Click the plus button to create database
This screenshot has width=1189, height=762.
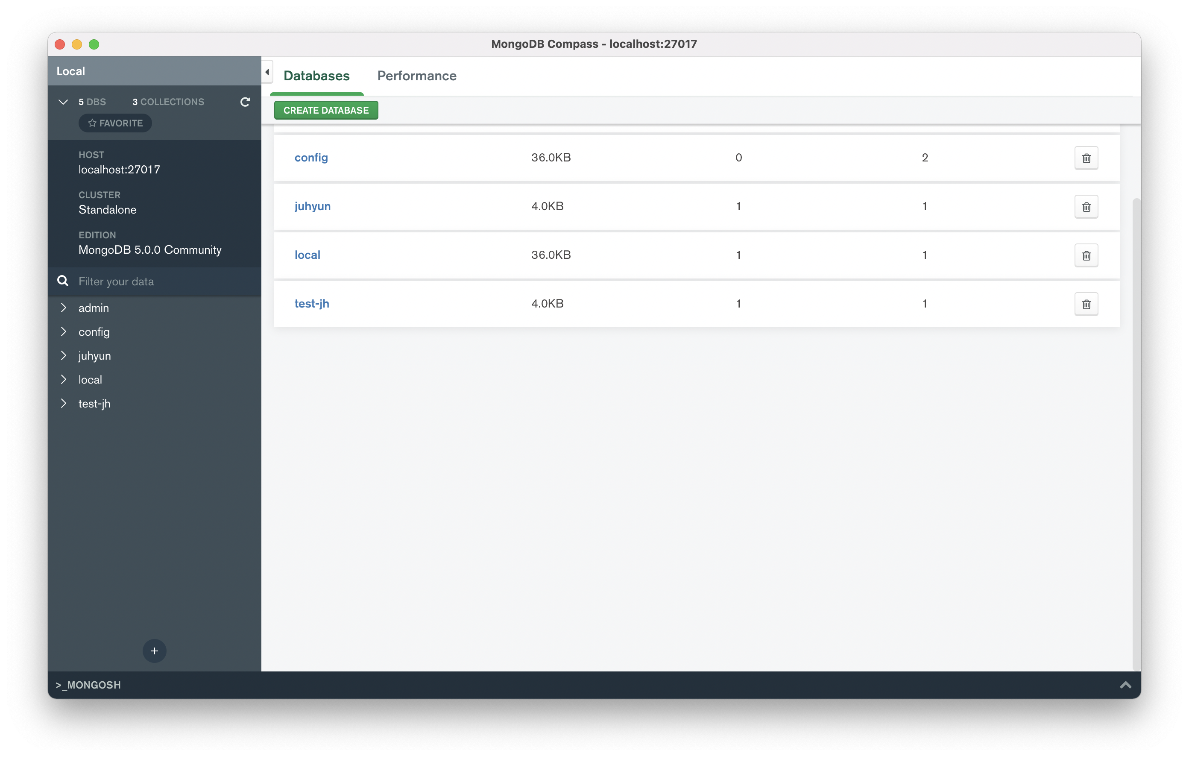pos(154,651)
